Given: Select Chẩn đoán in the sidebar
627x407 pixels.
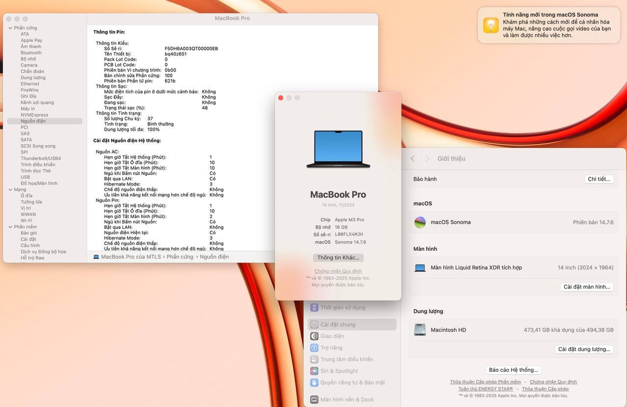Looking at the screenshot, I should click(x=32, y=72).
